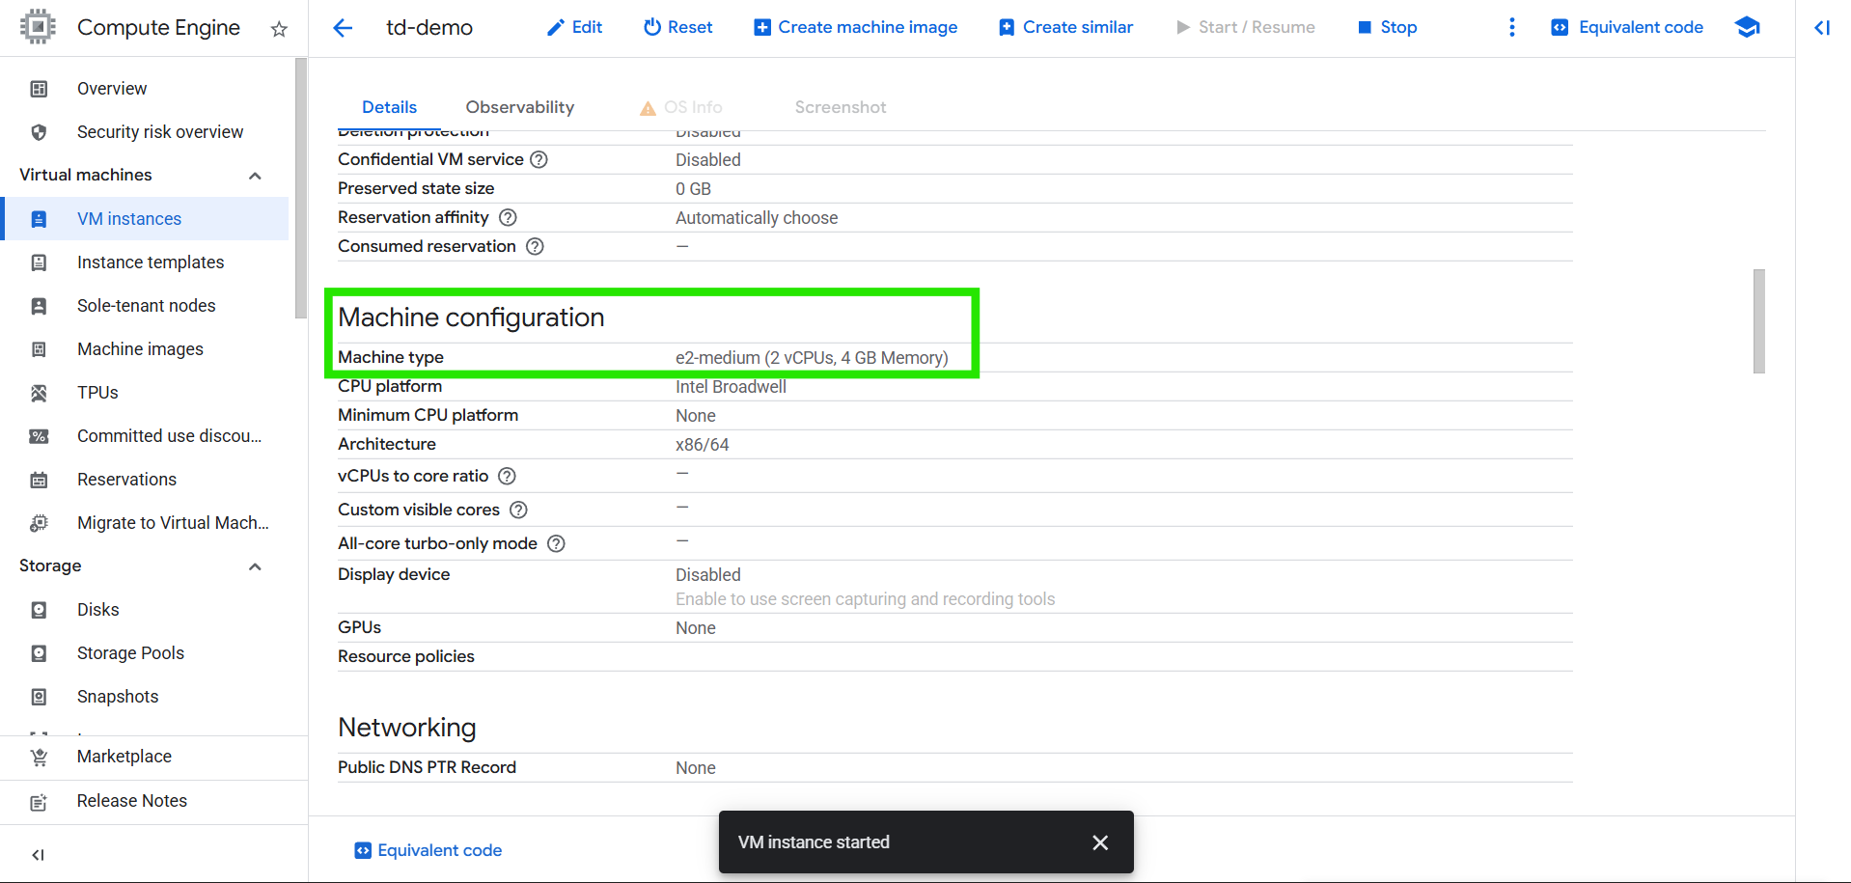
Task: Dismiss the VM instance started notification
Action: coord(1099,842)
